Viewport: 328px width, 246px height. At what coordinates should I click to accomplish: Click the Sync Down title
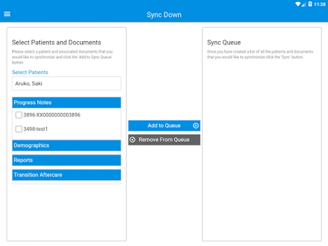[x=164, y=15]
